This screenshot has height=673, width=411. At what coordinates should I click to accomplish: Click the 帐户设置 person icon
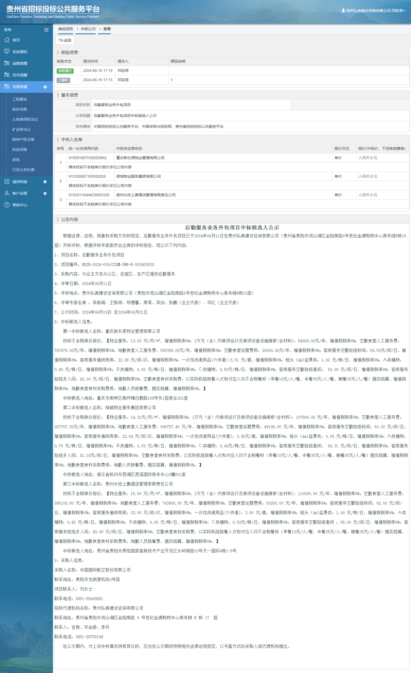pos(7,193)
